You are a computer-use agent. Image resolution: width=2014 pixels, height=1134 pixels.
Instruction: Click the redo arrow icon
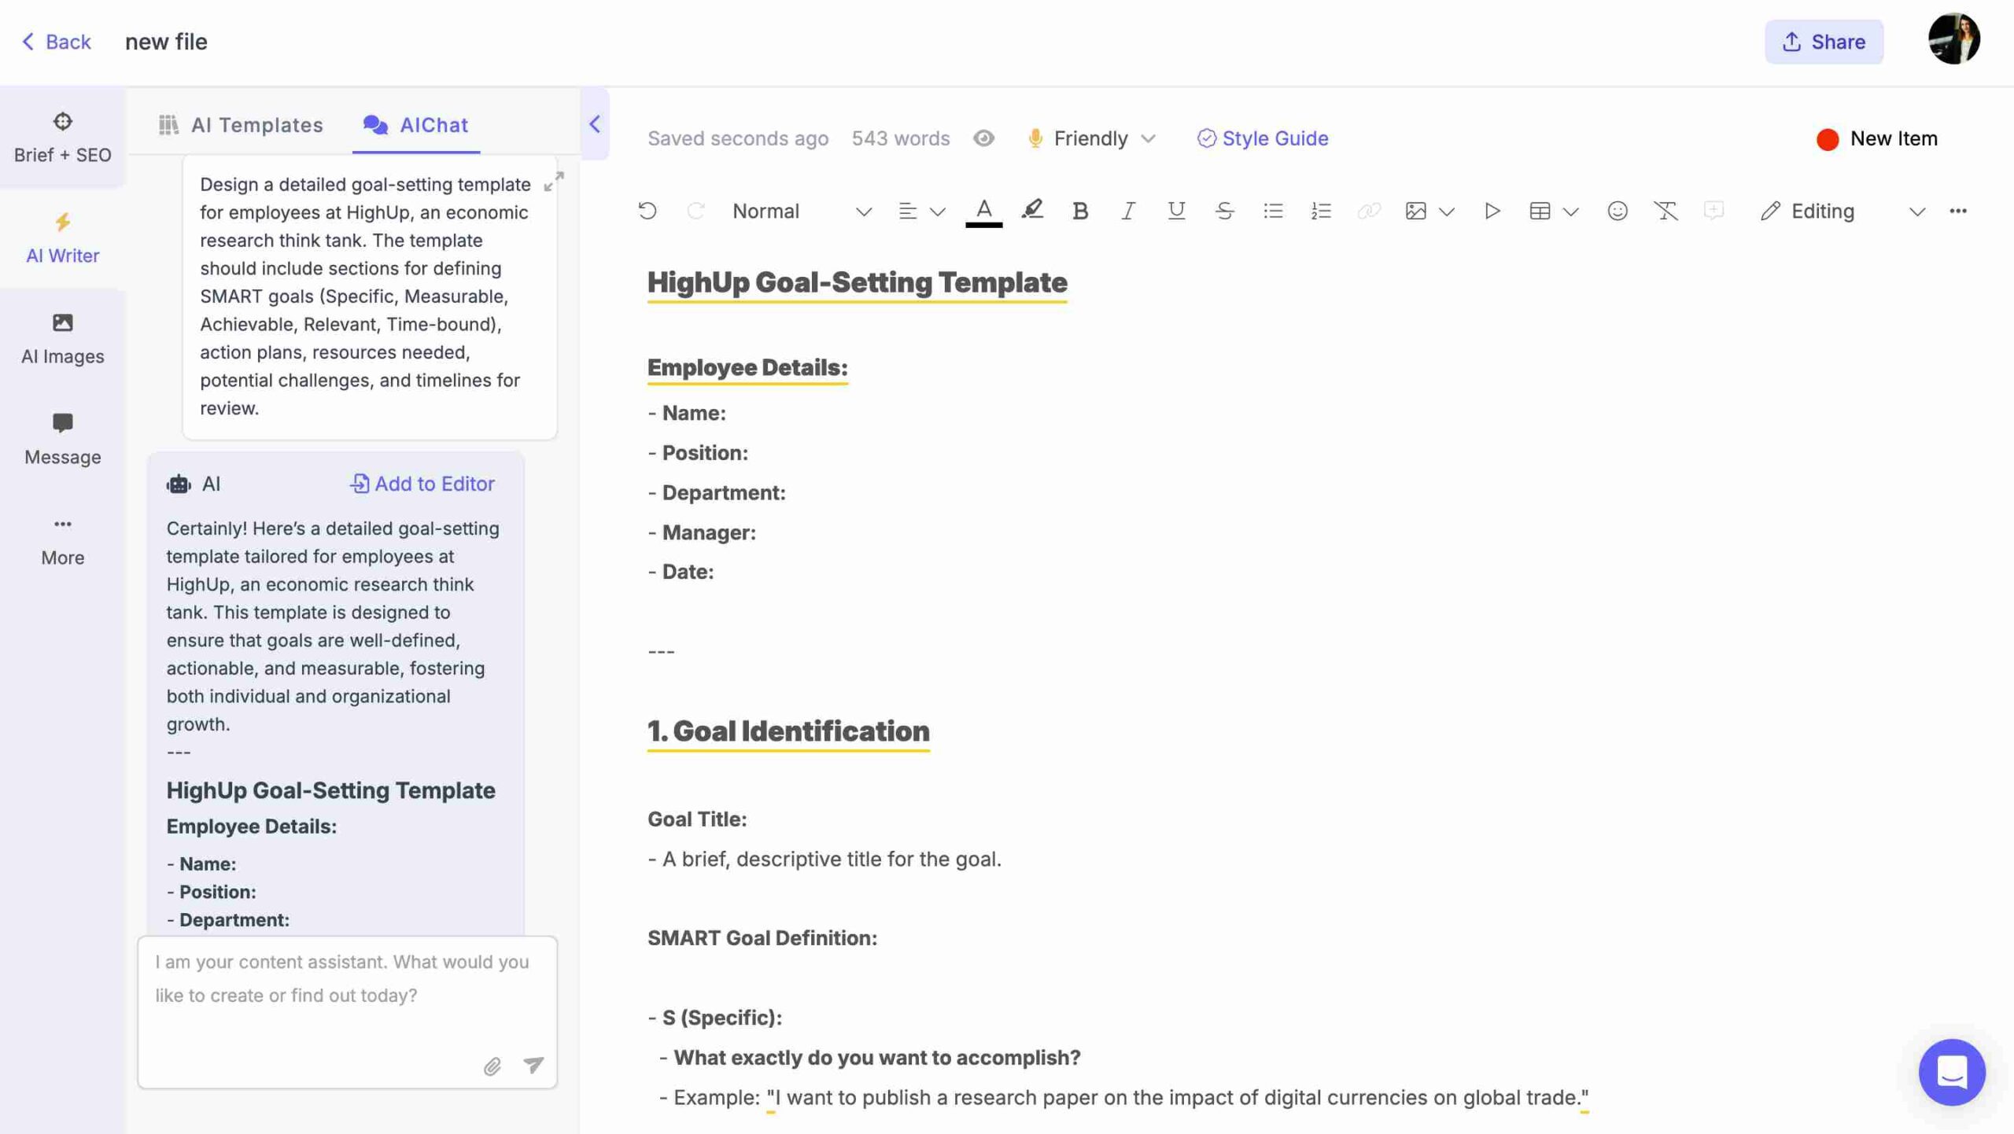pyautogui.click(x=695, y=211)
